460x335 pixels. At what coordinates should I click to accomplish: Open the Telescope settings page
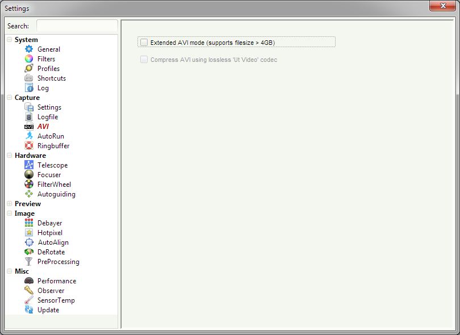52,165
